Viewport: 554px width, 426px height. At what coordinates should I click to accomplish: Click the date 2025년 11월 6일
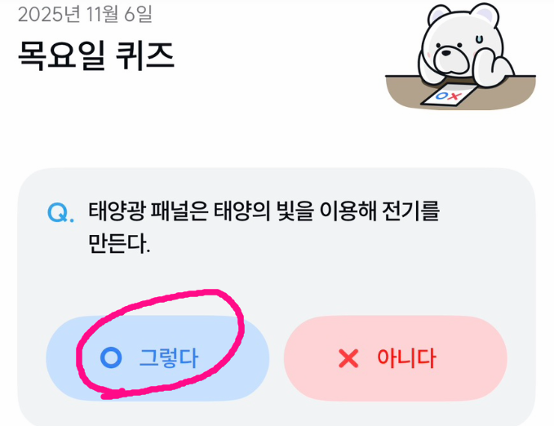click(85, 15)
